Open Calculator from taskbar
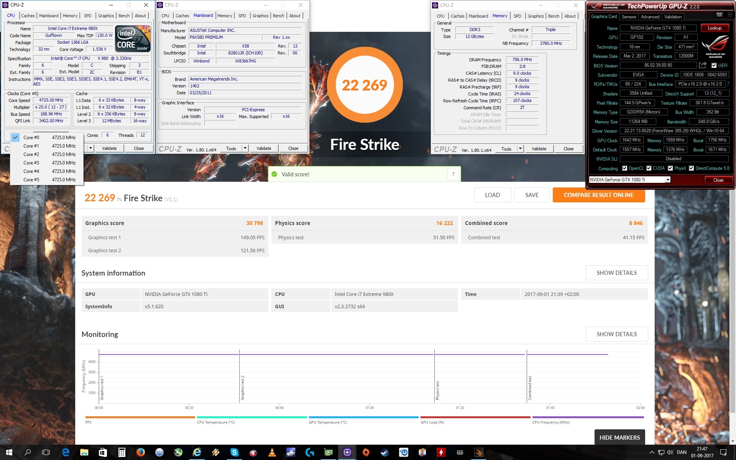This screenshot has width=736, height=460. coord(122,452)
